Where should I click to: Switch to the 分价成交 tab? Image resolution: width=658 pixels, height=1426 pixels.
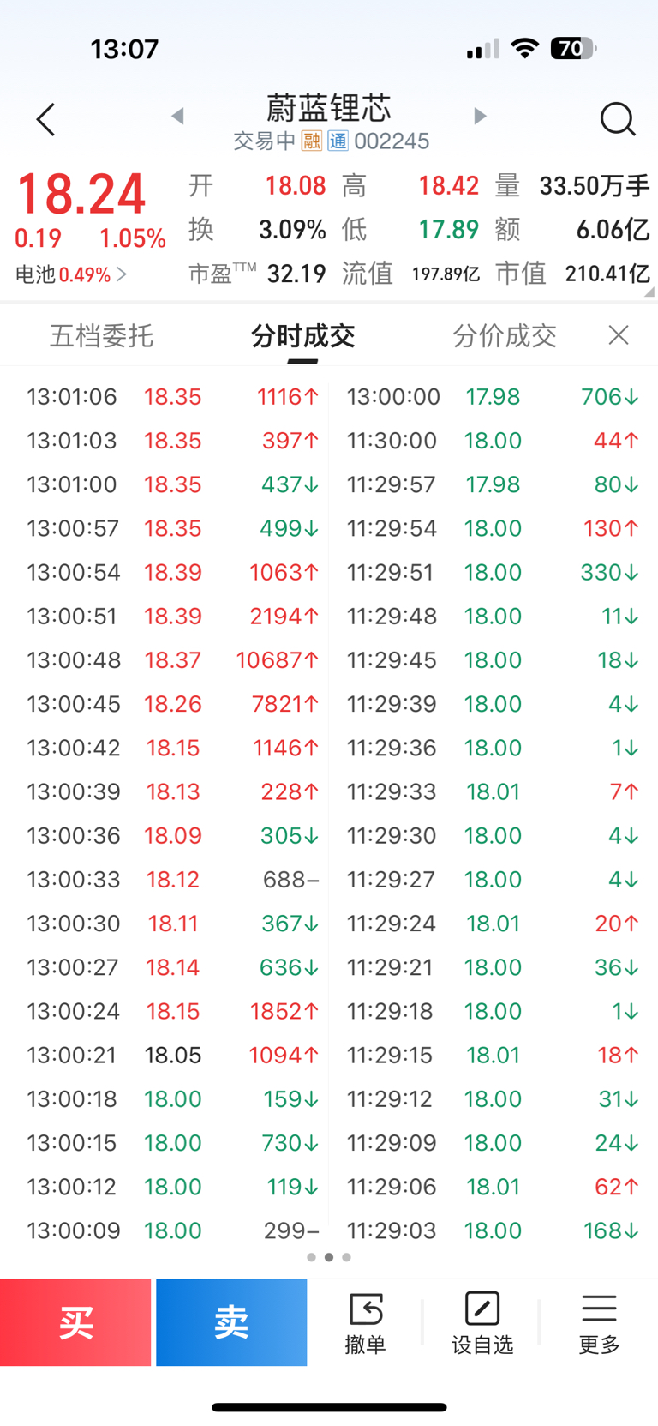(x=505, y=336)
